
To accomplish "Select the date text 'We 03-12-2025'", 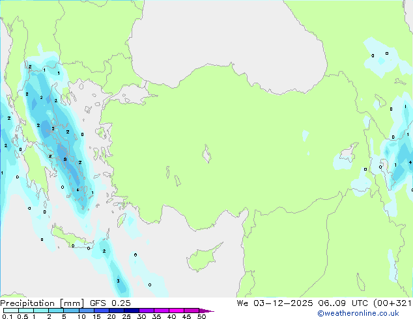I will [x=275, y=303].
